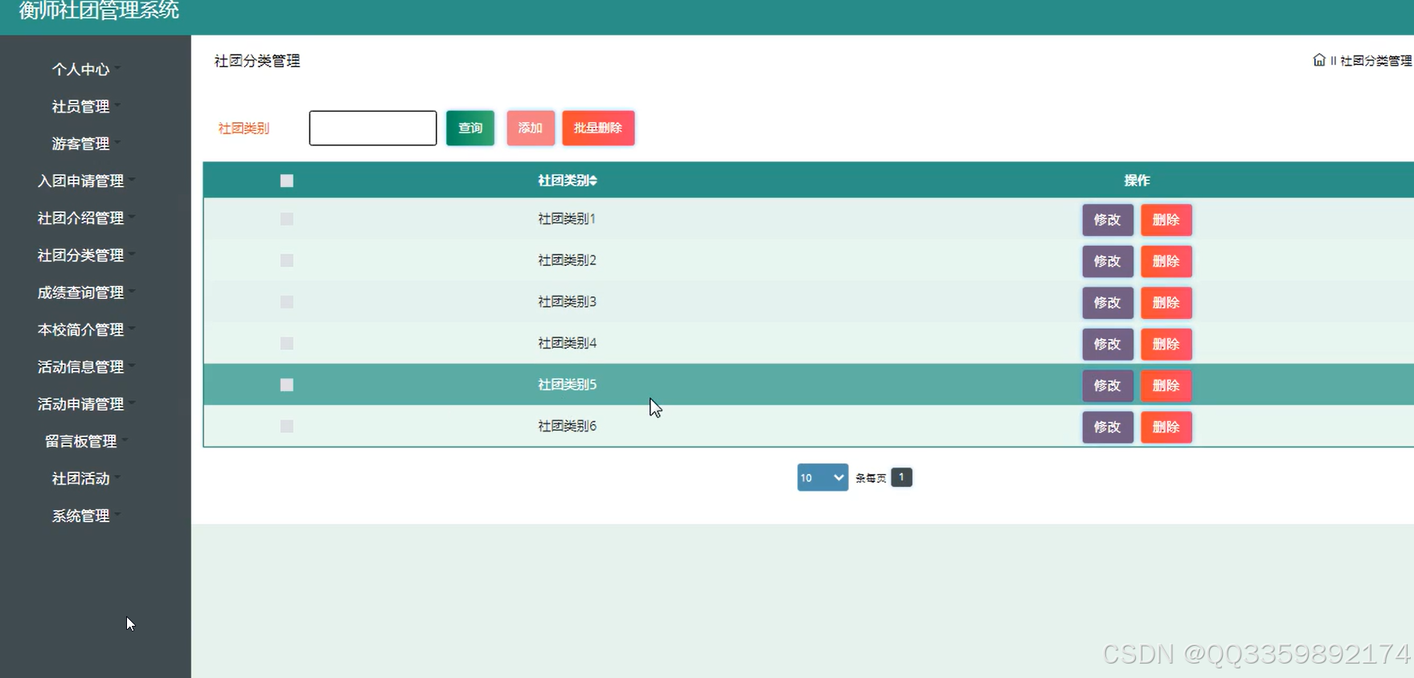Click 修改 for 社团类别3

click(1108, 303)
